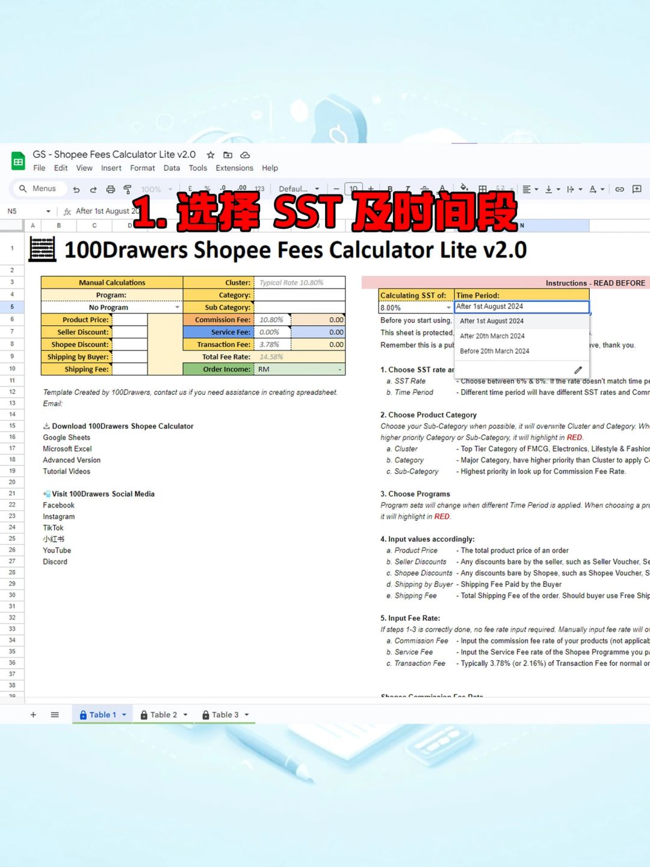This screenshot has height=867, width=650.
Task: Open the Google Sheets download link
Action: click(x=67, y=438)
